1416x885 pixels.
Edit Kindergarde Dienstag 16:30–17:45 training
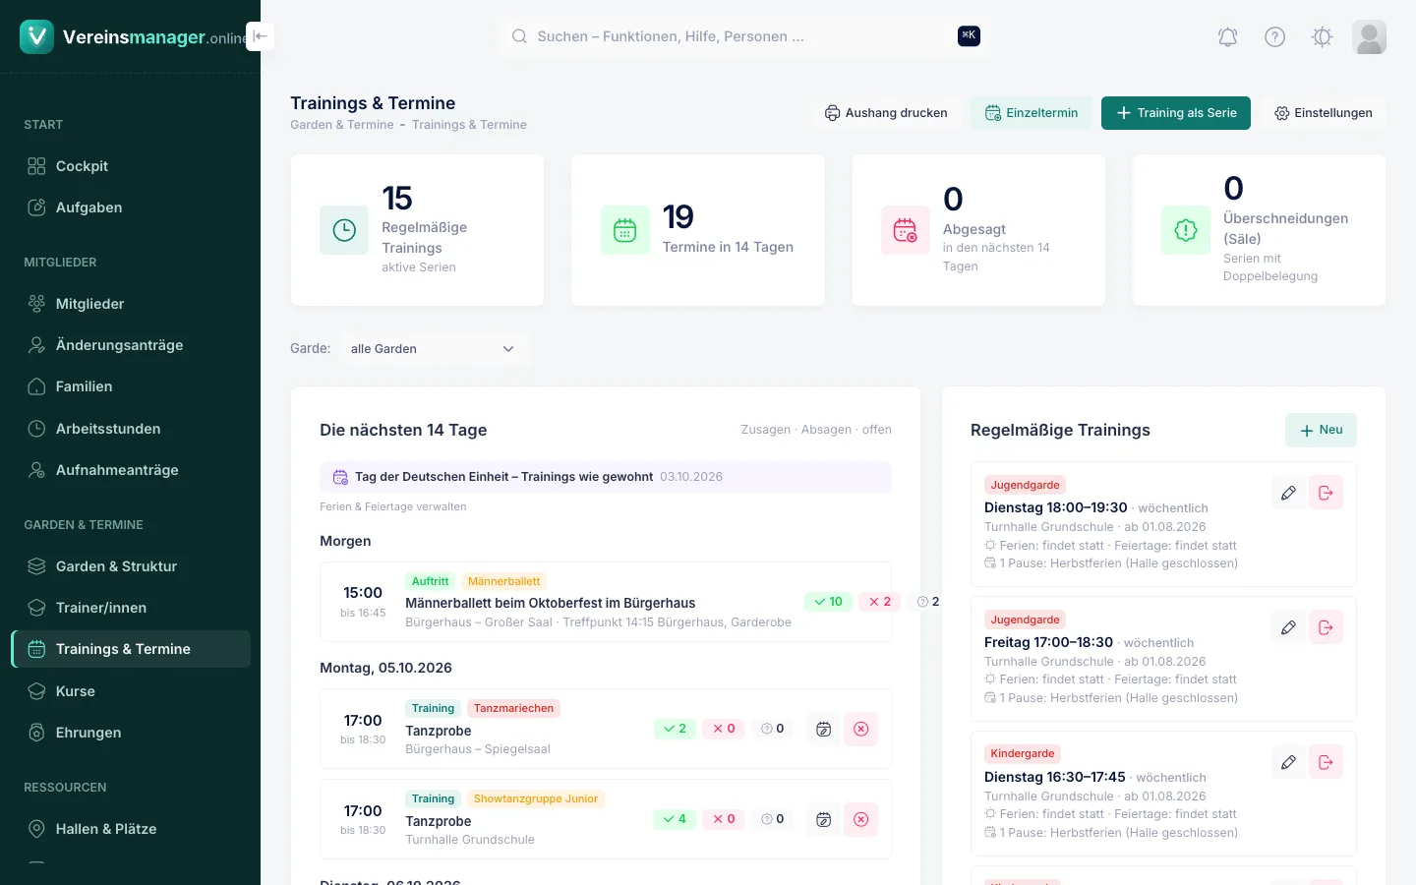(1288, 762)
